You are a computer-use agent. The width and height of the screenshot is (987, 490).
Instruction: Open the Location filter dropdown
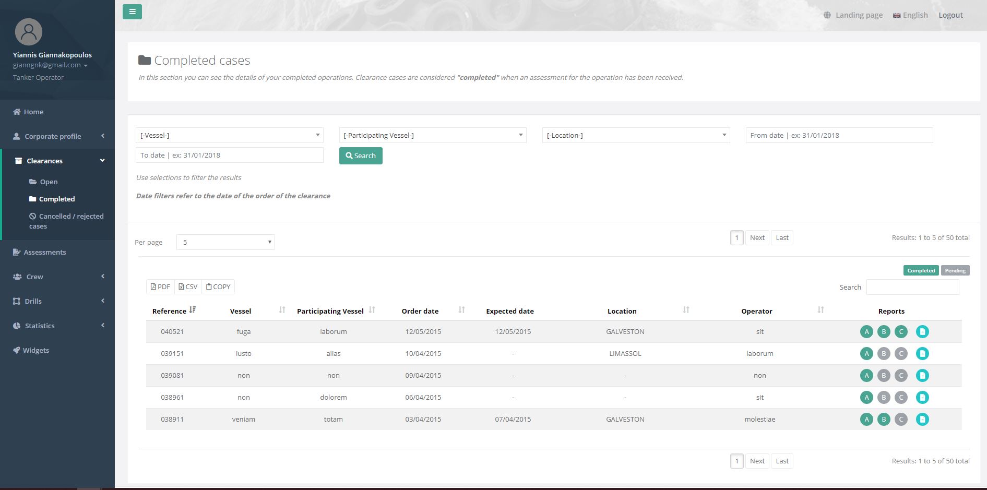pyautogui.click(x=636, y=135)
